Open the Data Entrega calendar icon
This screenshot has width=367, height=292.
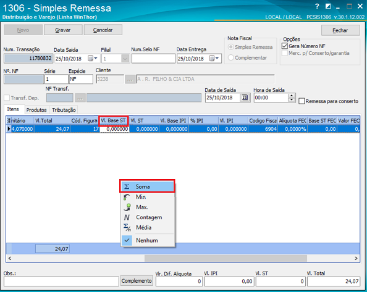coord(211,58)
